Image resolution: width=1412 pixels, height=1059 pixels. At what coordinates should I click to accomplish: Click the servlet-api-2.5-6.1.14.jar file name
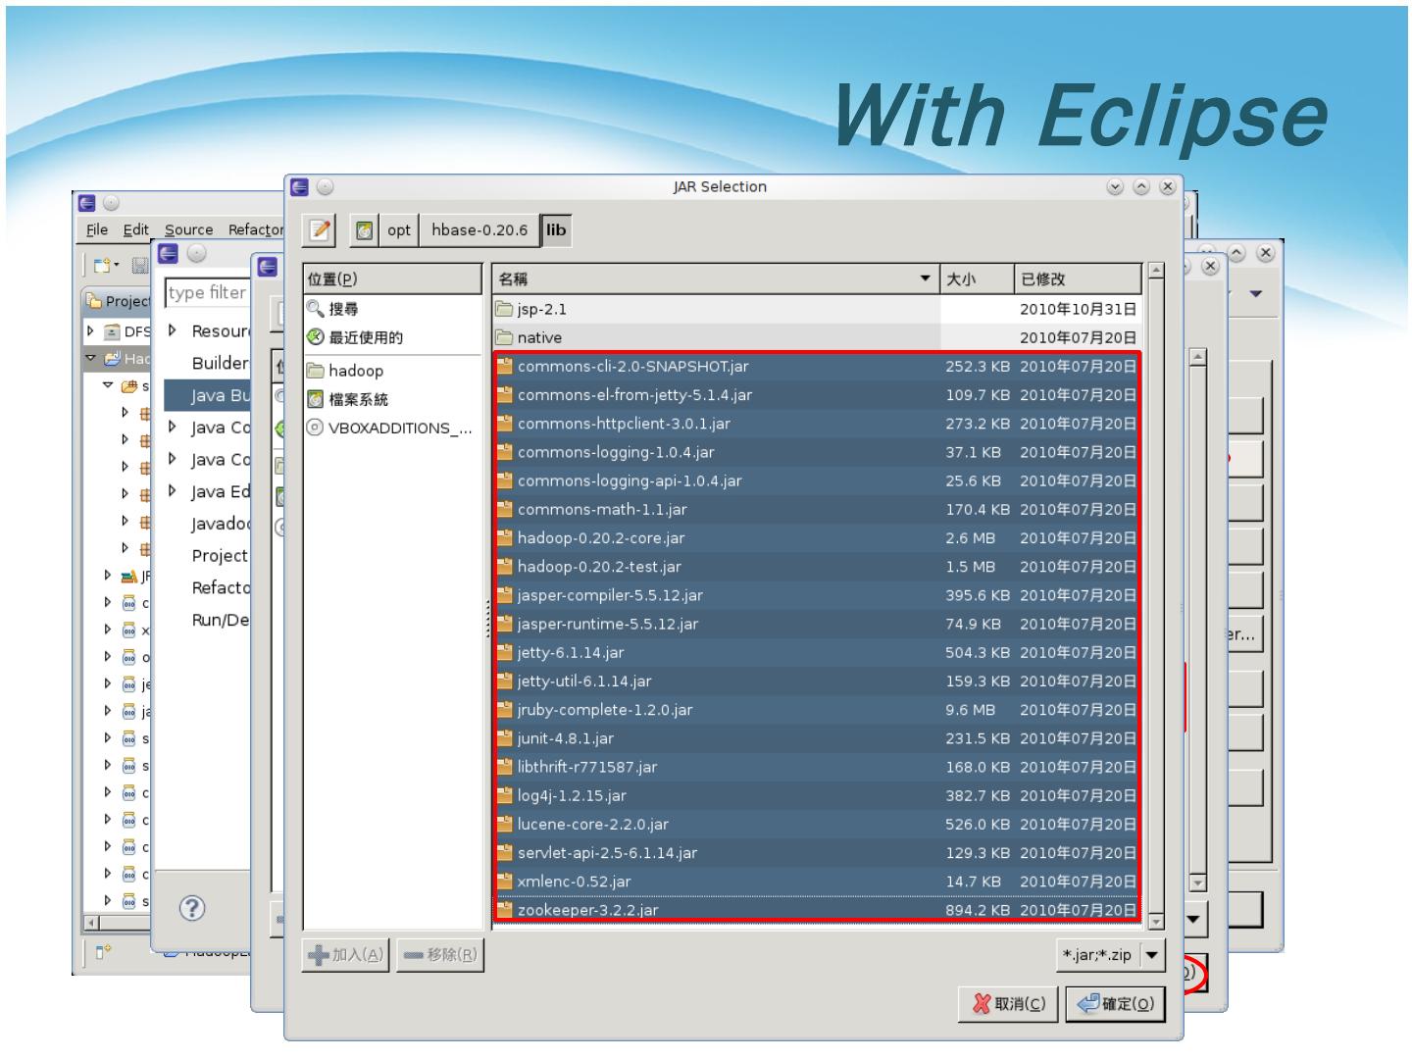click(x=607, y=853)
